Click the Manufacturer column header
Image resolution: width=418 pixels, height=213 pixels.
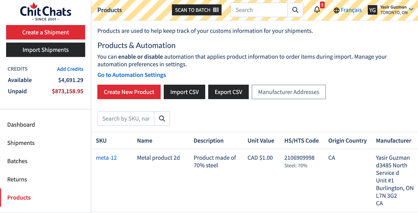click(393, 141)
